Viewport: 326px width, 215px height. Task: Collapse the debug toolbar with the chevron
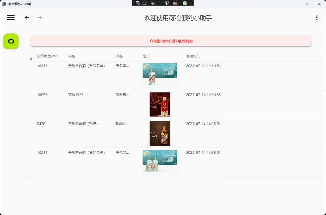click(191, 3)
